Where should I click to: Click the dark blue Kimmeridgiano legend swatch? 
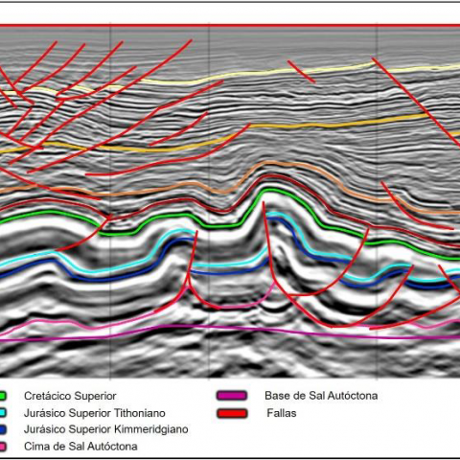pos(3,429)
